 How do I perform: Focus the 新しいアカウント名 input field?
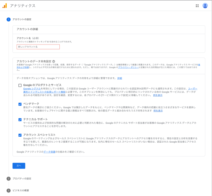tap(38, 47)
